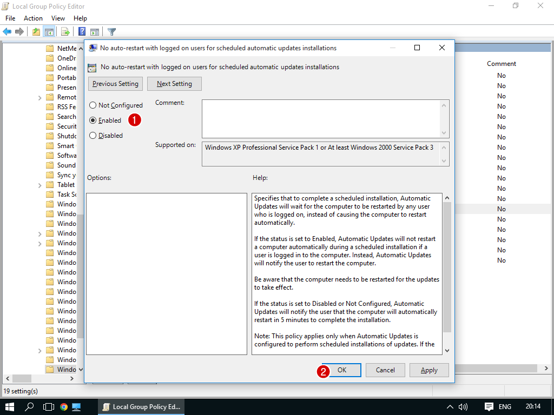The width and height of the screenshot is (554, 415).
Task: Click the Help text scroll-down arrow
Action: point(447,350)
